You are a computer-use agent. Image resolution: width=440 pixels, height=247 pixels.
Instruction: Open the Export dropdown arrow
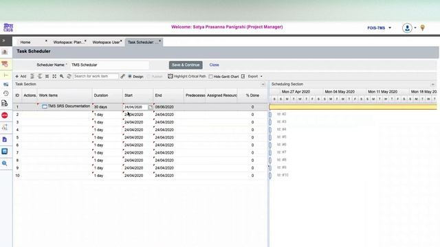(x=261, y=76)
